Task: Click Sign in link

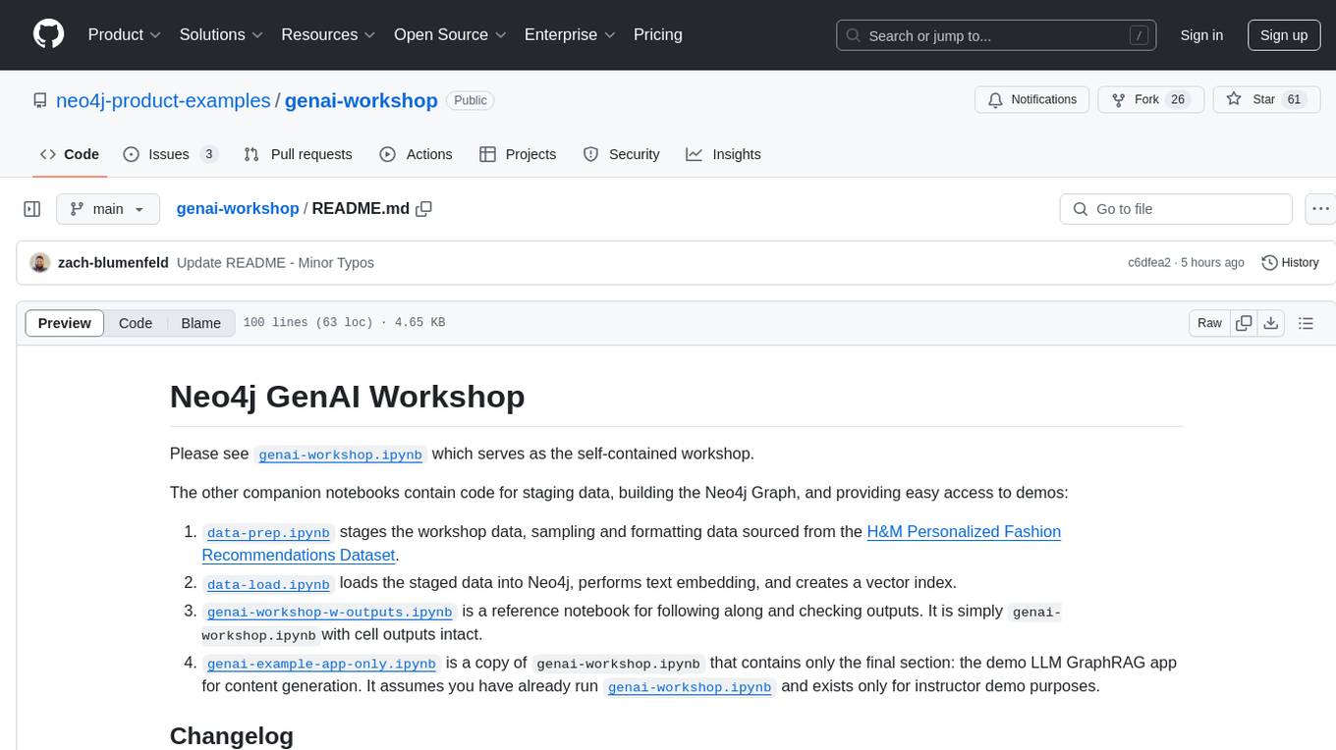Action: point(1201,35)
